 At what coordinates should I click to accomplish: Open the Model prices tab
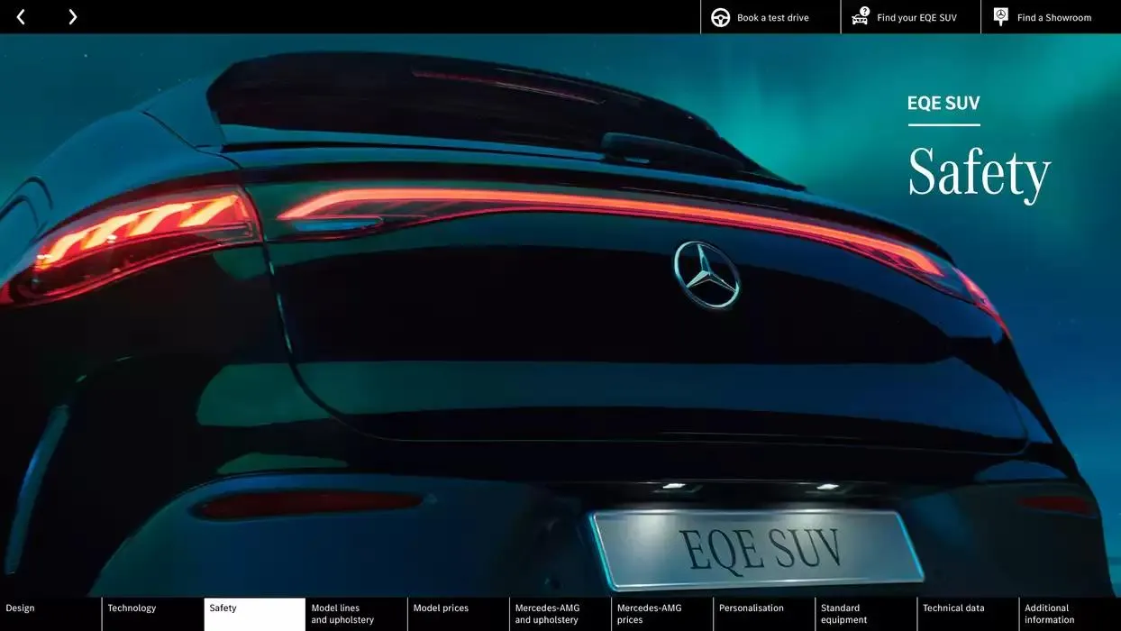tap(459, 614)
